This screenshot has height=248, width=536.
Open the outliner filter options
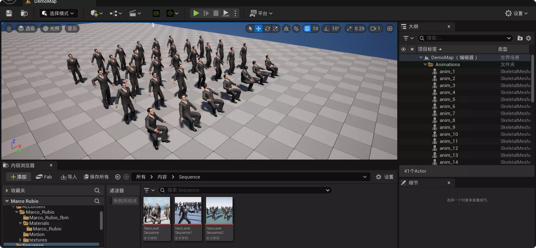408,38
